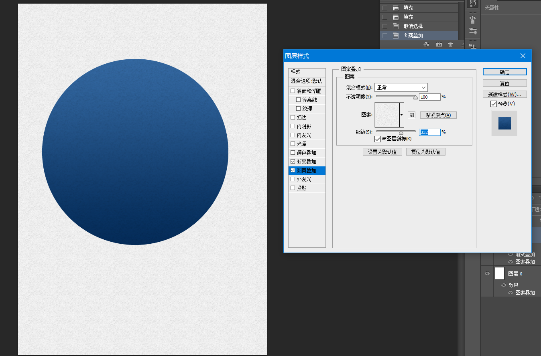Click the blue style preview thumbnail

(505, 123)
